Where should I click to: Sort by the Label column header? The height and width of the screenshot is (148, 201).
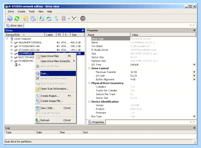[51, 35]
